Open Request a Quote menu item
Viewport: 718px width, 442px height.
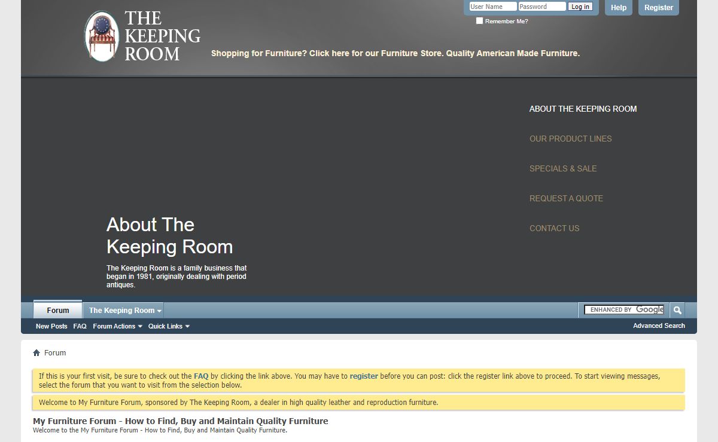pos(566,198)
